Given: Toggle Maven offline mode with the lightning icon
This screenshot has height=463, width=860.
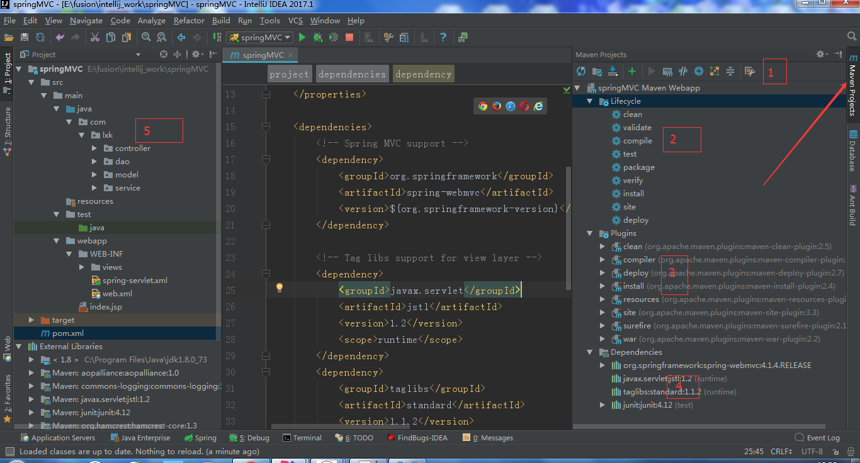Looking at the screenshot, I should [699, 71].
